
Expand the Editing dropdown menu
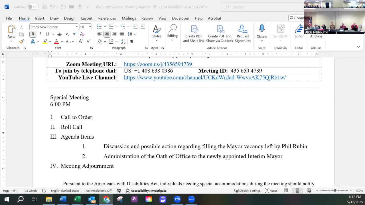pos(172,34)
